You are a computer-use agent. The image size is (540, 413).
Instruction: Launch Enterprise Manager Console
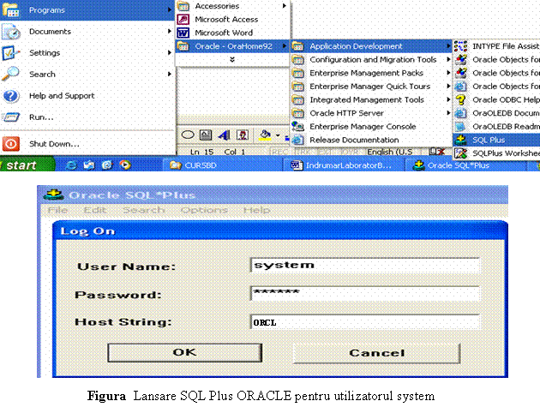371,127
